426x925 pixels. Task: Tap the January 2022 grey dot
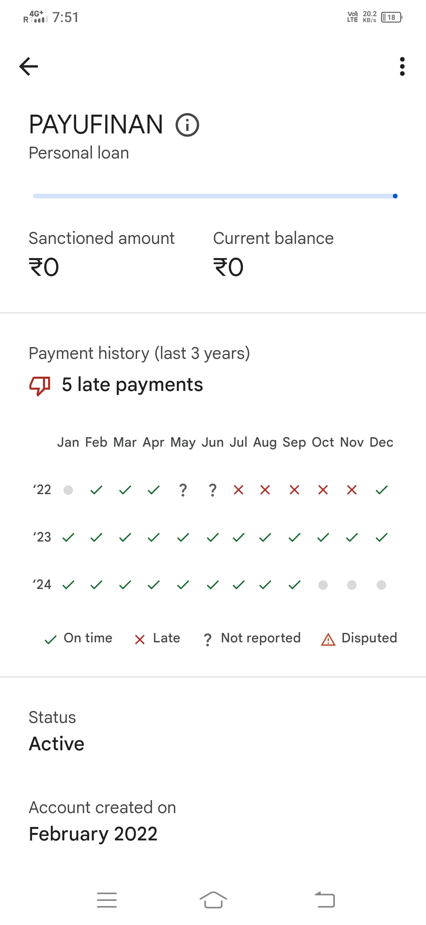(x=68, y=490)
